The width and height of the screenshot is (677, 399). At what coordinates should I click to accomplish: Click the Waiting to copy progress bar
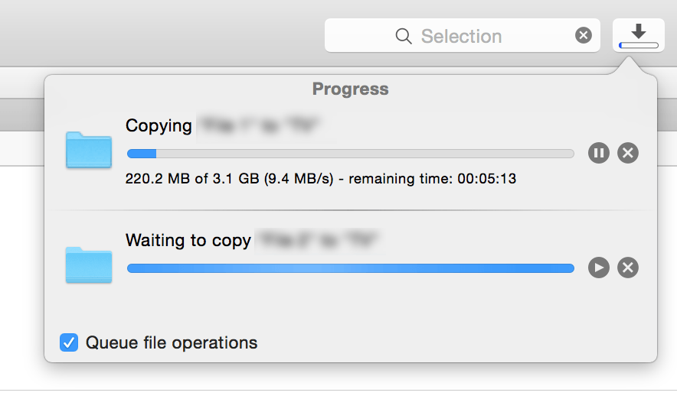(x=350, y=268)
